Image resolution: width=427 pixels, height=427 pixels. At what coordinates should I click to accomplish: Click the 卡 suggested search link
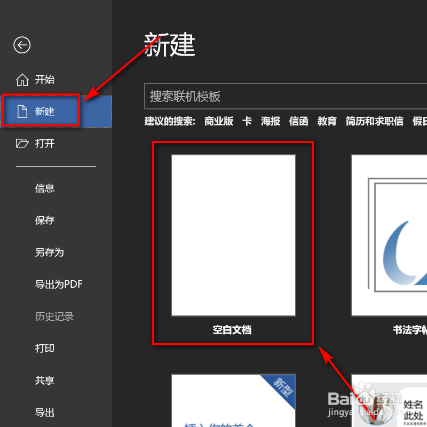246,121
